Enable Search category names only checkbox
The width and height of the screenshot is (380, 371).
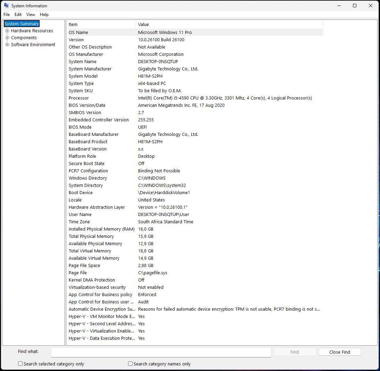click(x=130, y=364)
